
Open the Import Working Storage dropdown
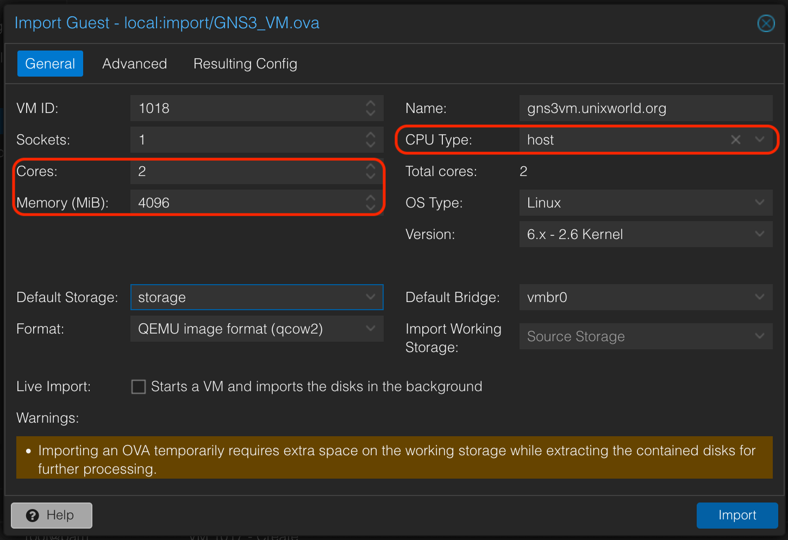click(x=760, y=336)
